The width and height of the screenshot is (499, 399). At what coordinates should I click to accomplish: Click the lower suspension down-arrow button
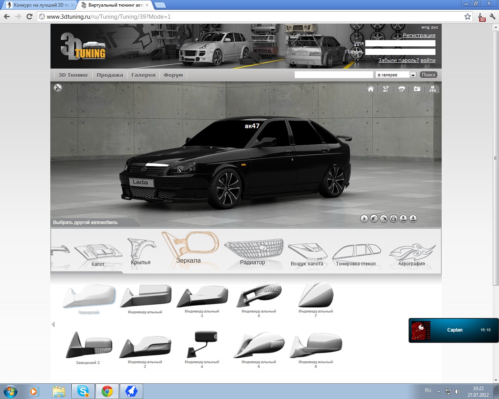click(413, 219)
